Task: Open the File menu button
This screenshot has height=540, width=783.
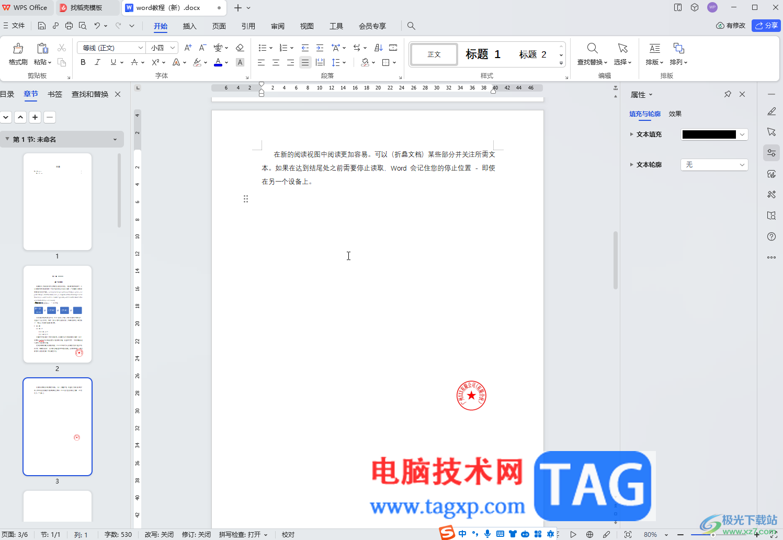Action: pos(14,26)
